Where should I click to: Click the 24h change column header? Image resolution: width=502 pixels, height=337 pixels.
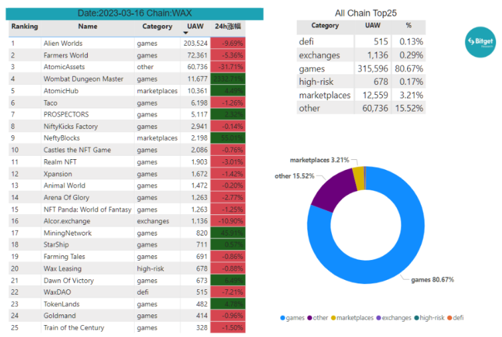(228, 27)
